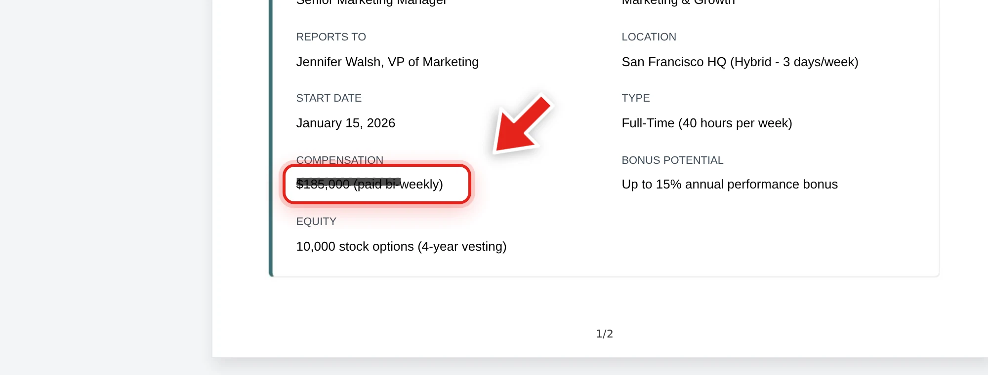988x375 pixels.
Task: Click the dark redaction bar over salary
Action: click(348, 182)
